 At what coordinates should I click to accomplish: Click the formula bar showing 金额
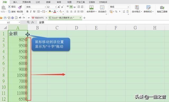click(x=103, y=22)
